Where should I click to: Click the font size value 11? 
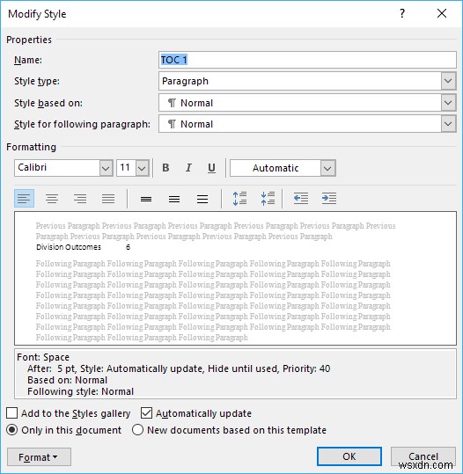(x=126, y=168)
